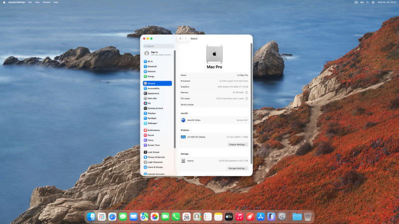Image resolution: width=399 pixels, height=224 pixels.
Task: Open Mail from the Dock
Action: tap(134, 217)
